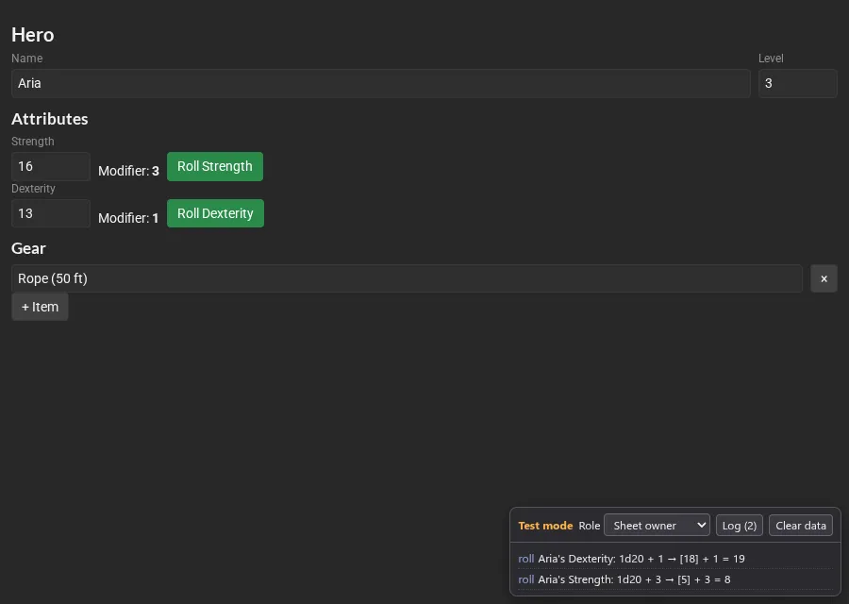
Task: Click the Dexterity Modifier: 1 text
Action: click(128, 218)
